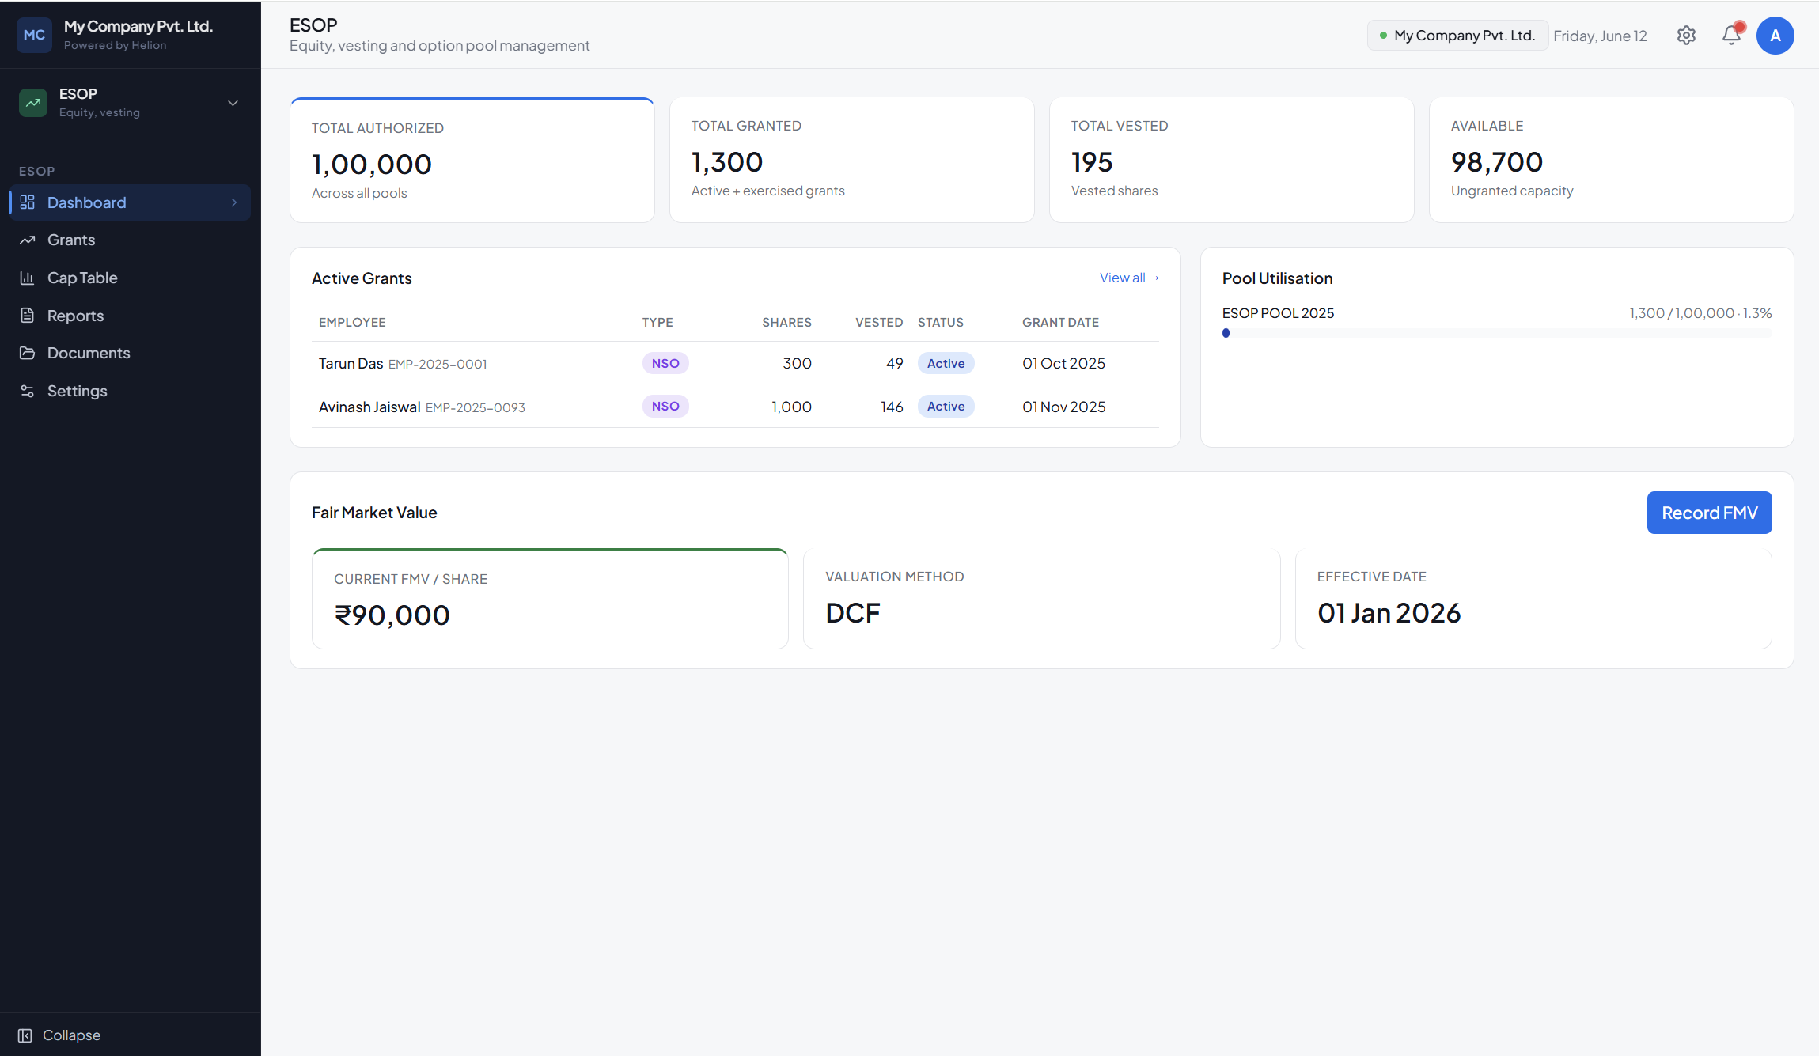
Task: Click the MC company logo badge
Action: coord(34,35)
